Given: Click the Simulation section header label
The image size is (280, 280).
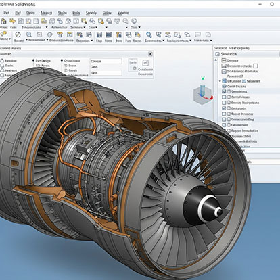Looking at the screenshot, I should 229,54.
